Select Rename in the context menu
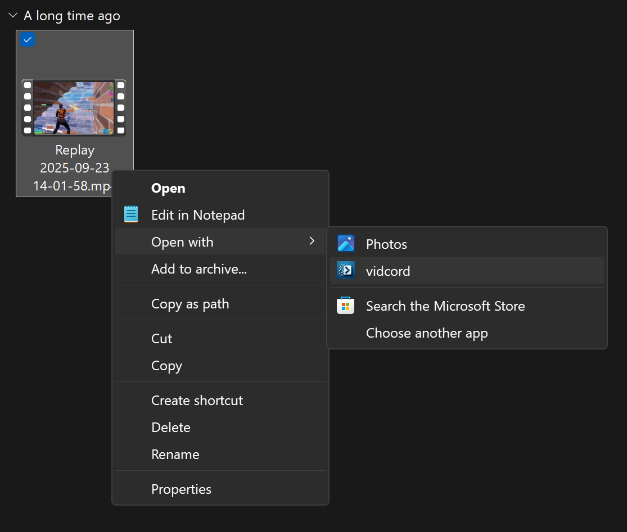The image size is (627, 532). [x=220, y=454]
